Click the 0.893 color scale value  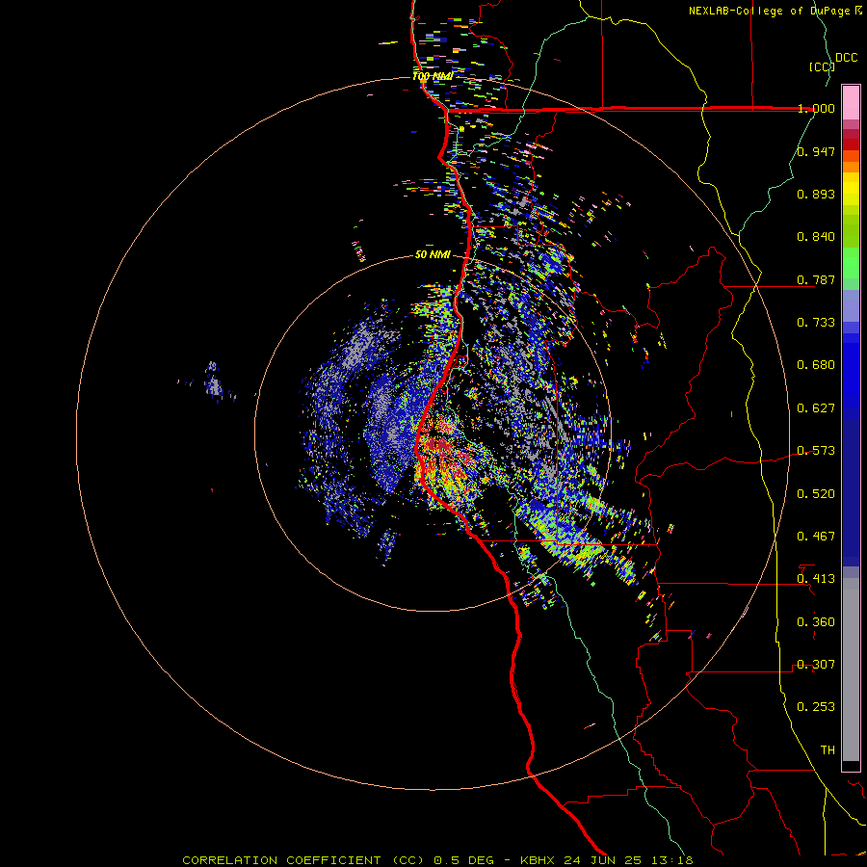pos(816,194)
